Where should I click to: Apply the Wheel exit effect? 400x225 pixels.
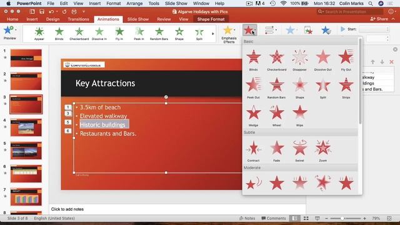click(x=276, y=116)
